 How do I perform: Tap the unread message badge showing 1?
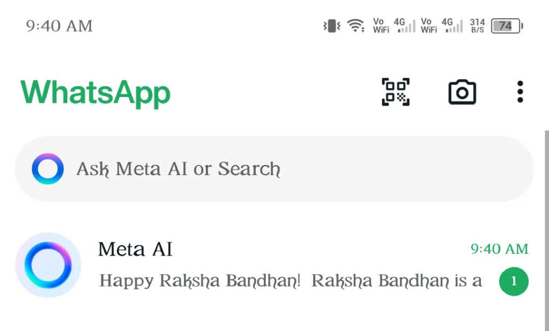514,281
